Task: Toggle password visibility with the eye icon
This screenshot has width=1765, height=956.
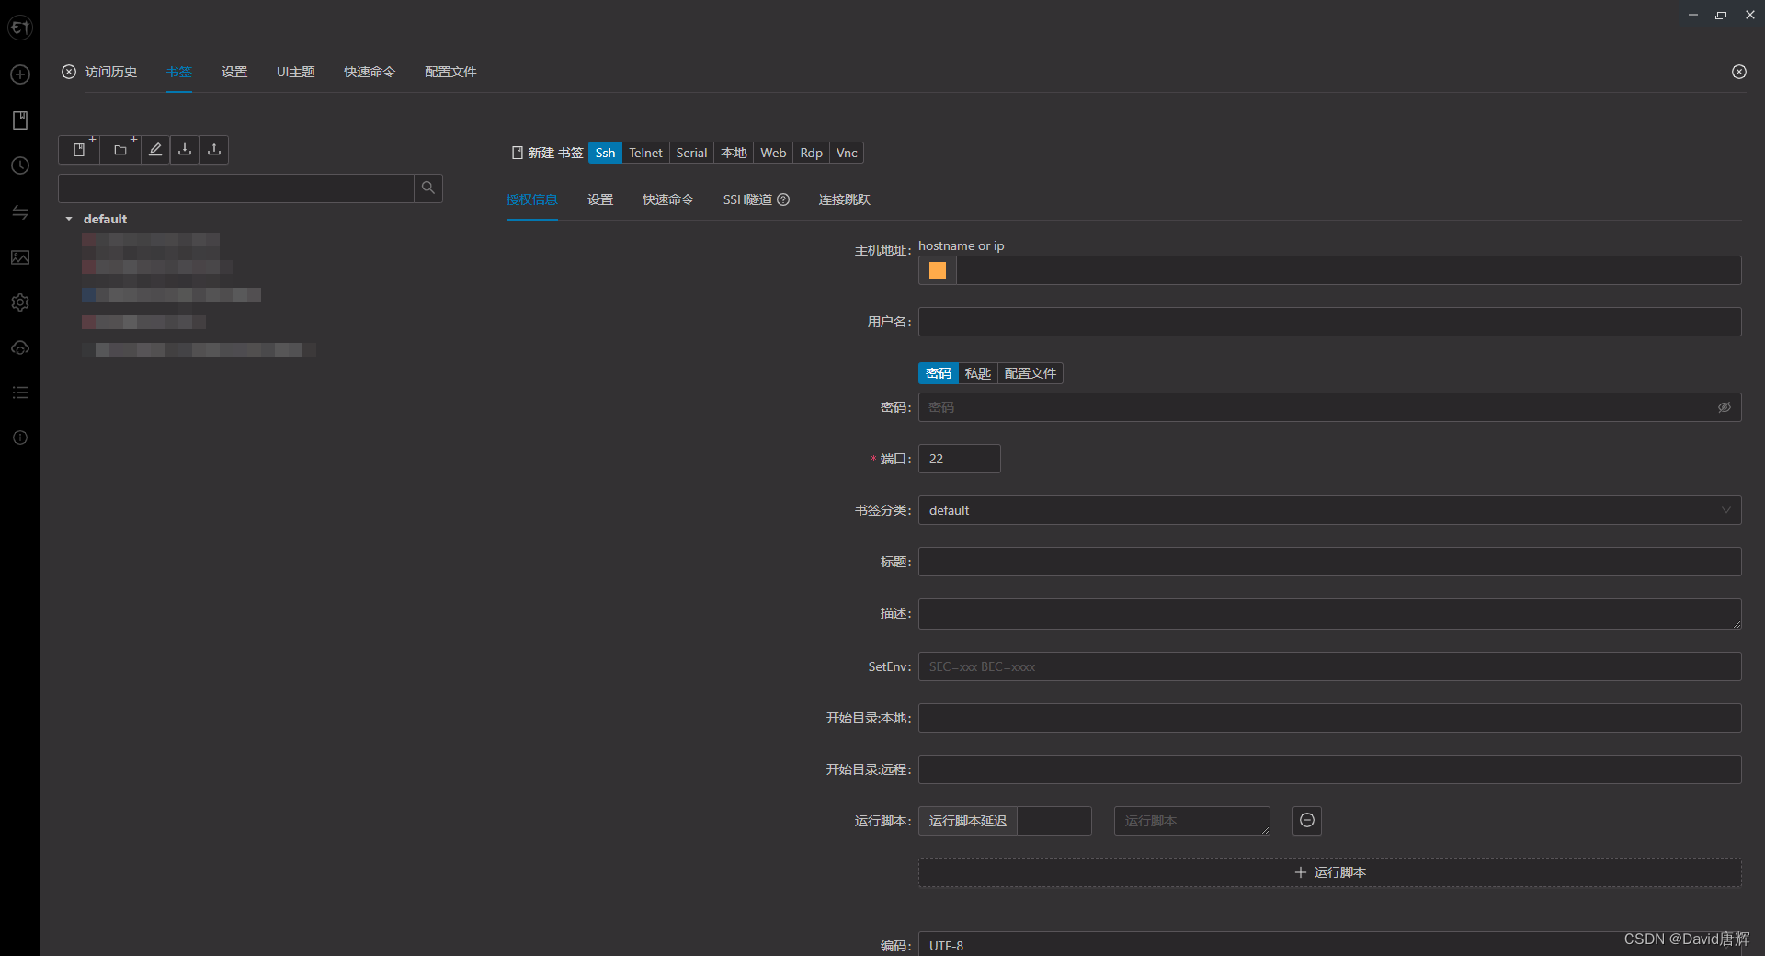Action: tap(1724, 407)
